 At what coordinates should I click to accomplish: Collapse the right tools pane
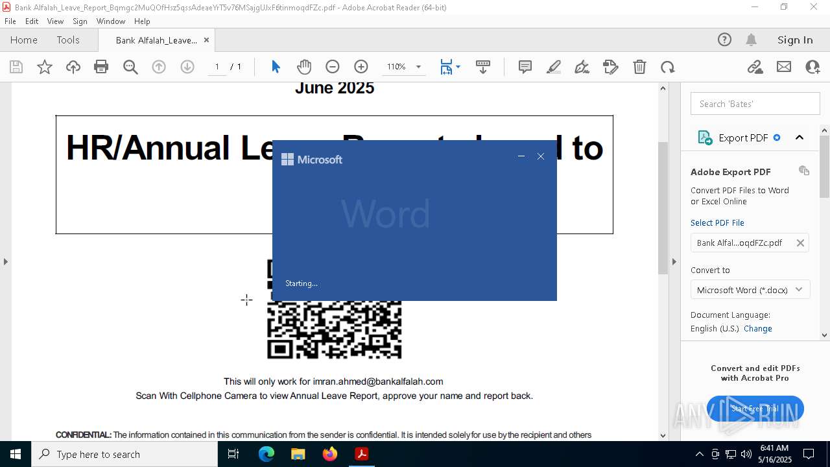[x=674, y=261]
